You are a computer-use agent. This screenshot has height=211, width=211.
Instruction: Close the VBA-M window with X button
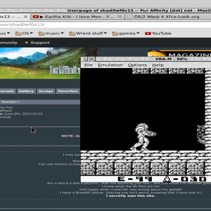(x=91, y=59)
